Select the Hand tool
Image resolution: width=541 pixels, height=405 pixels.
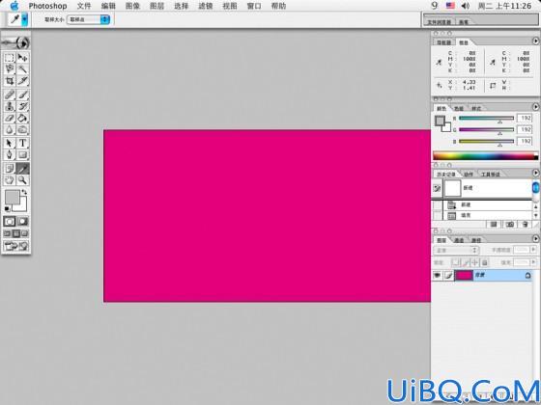coord(10,179)
